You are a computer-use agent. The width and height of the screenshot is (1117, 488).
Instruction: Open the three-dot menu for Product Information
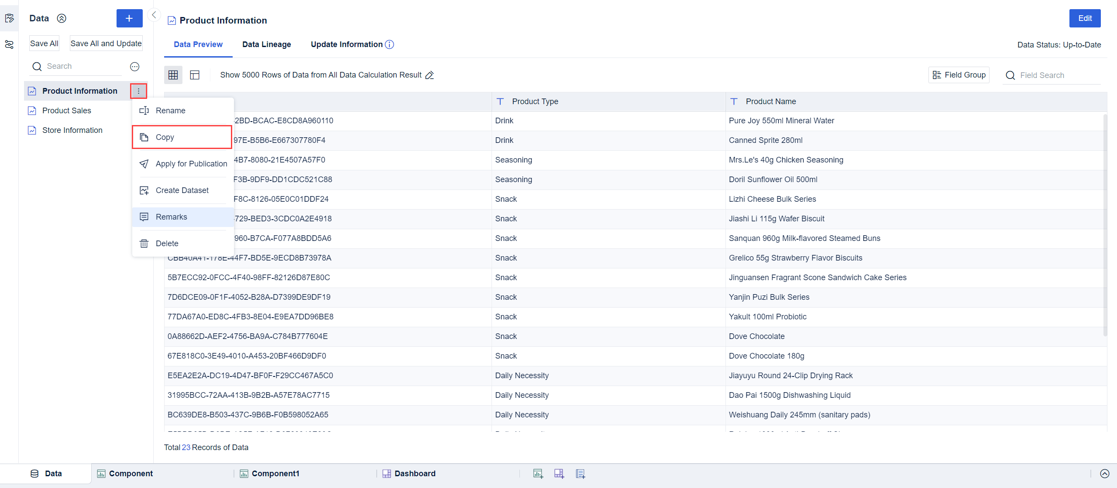coord(138,91)
